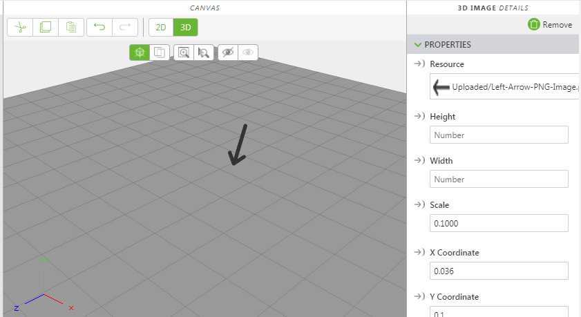Click the Scale field showing 0.1000
The height and width of the screenshot is (317, 581).
coord(499,223)
